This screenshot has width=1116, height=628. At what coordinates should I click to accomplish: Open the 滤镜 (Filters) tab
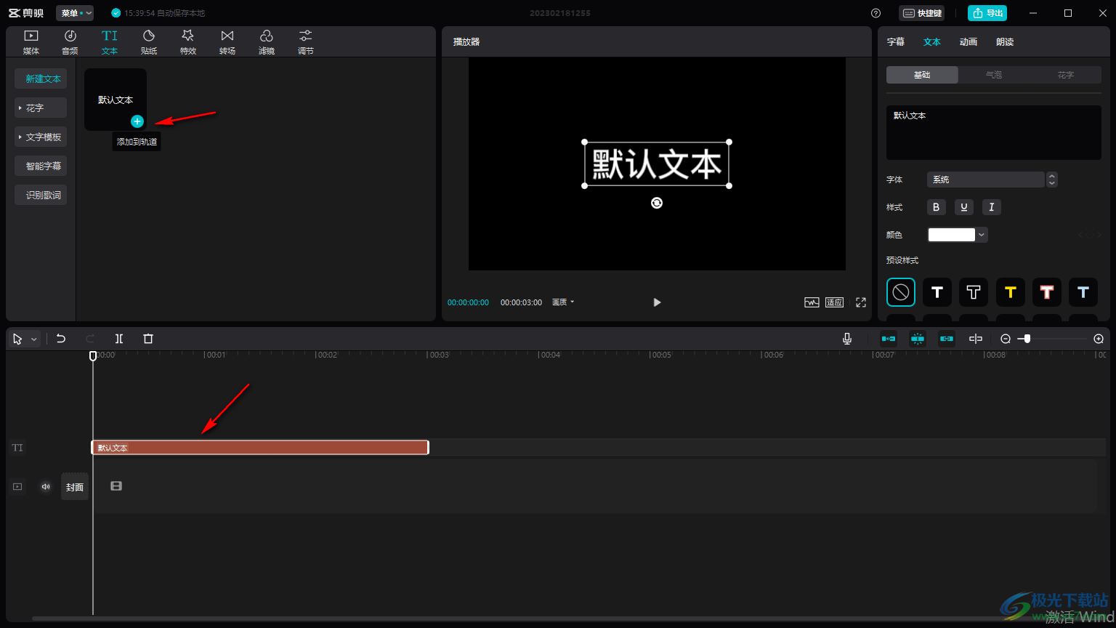tap(267, 42)
